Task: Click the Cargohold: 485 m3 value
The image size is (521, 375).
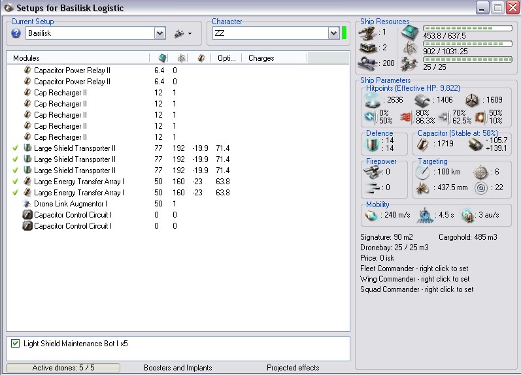Action: [x=468, y=237]
